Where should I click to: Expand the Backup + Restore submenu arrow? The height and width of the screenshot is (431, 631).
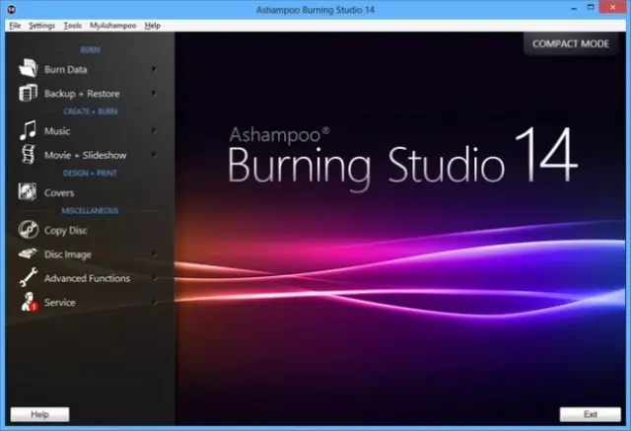click(154, 93)
